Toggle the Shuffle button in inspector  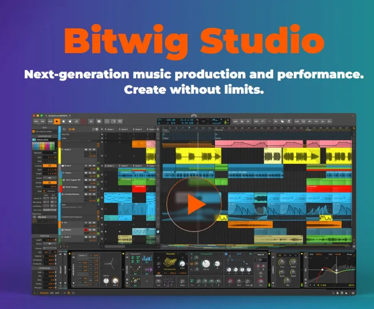(x=49, y=182)
